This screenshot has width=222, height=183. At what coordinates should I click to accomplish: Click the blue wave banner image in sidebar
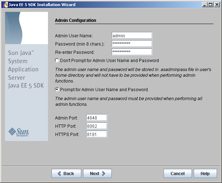pos(26,28)
